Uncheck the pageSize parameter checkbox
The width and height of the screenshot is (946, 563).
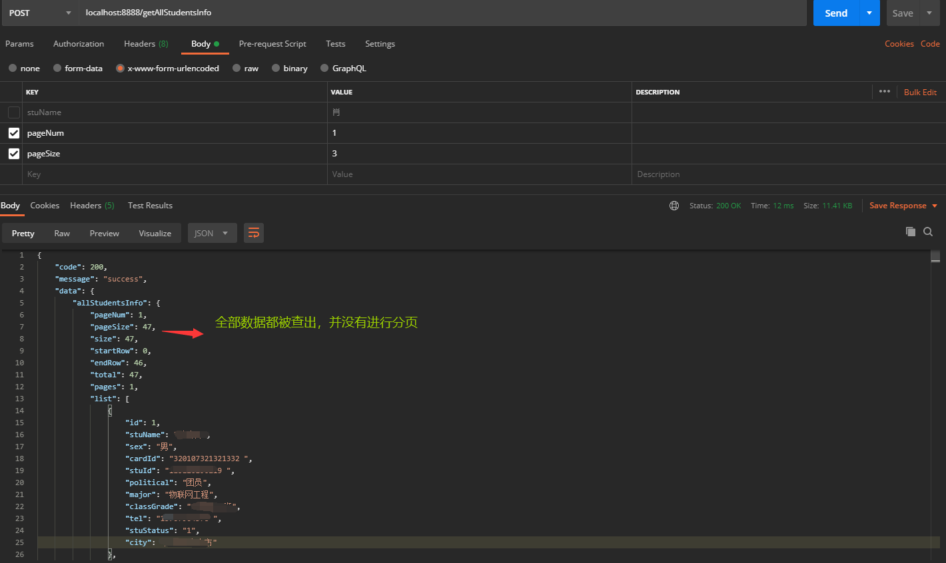click(14, 154)
